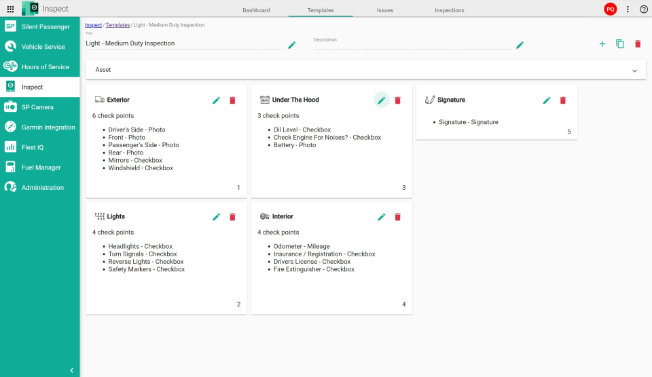Click 'Oil Level - Checkbox' check point
The image size is (652, 377).
pyautogui.click(x=302, y=130)
